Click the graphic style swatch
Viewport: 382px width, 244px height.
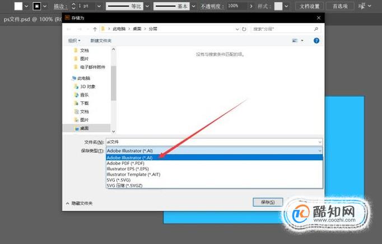tap(278, 6)
